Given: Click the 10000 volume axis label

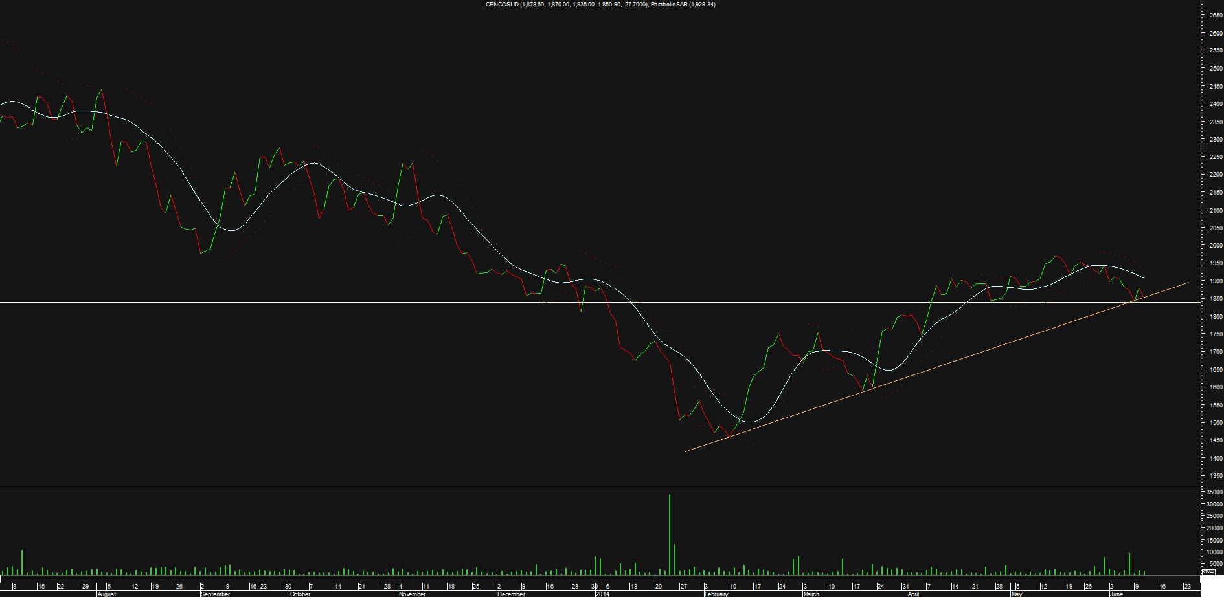Looking at the screenshot, I should point(1214,552).
